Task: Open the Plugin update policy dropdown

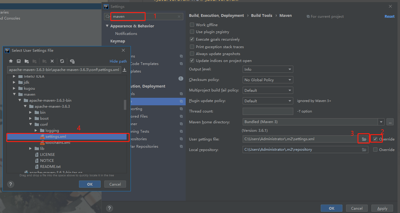Action: 268,101
